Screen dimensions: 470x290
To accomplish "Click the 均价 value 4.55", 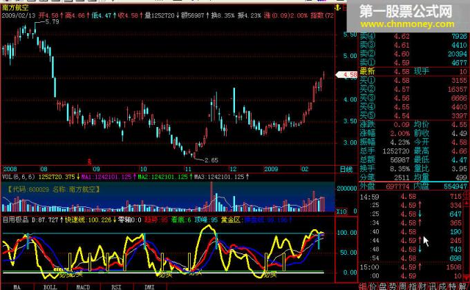I will (459, 124).
